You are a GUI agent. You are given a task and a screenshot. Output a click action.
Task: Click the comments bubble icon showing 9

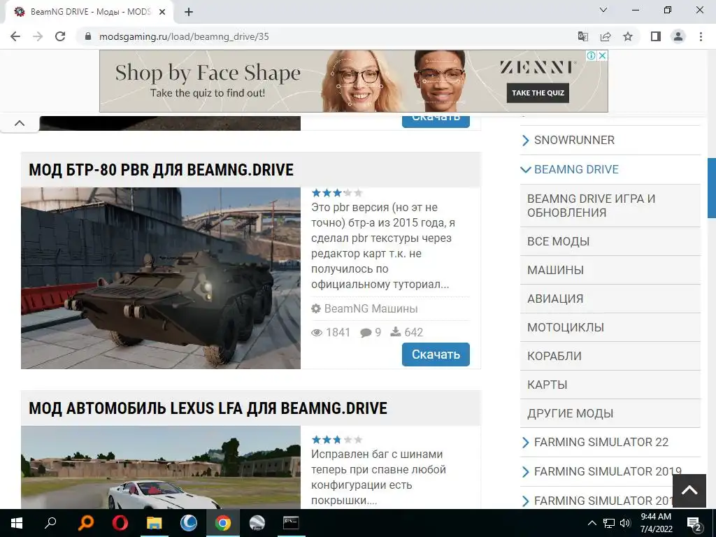coord(365,332)
